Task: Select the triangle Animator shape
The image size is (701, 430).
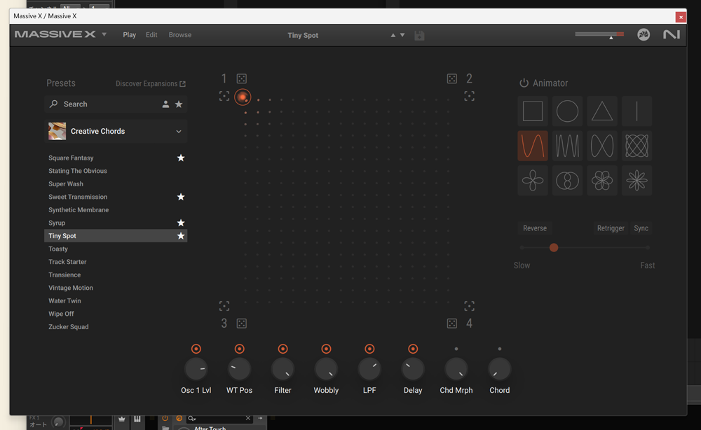Action: click(x=602, y=111)
